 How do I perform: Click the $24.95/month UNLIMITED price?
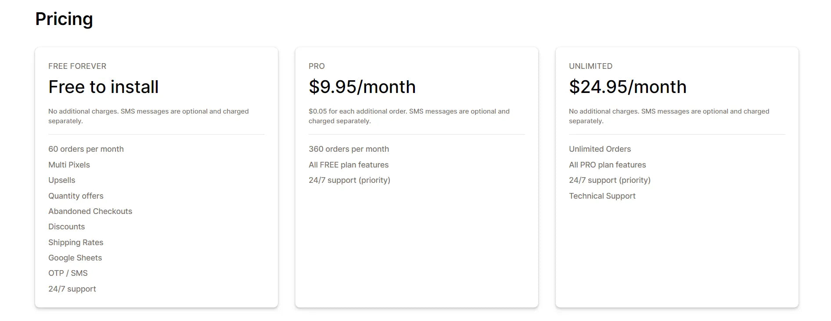pos(628,87)
